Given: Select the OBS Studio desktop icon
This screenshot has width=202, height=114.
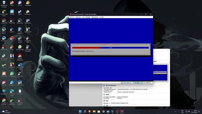Looking at the screenshot, I should (20, 21).
